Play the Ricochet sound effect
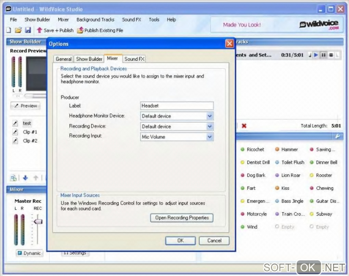The width and height of the screenshot is (349, 276). click(x=253, y=149)
